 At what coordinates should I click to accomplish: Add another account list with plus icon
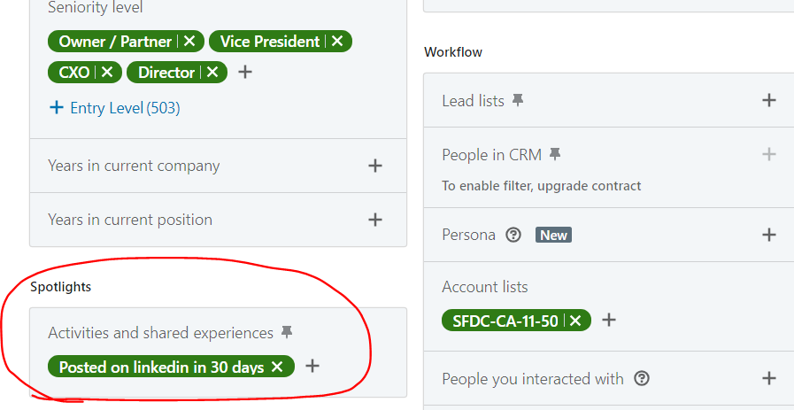(609, 320)
